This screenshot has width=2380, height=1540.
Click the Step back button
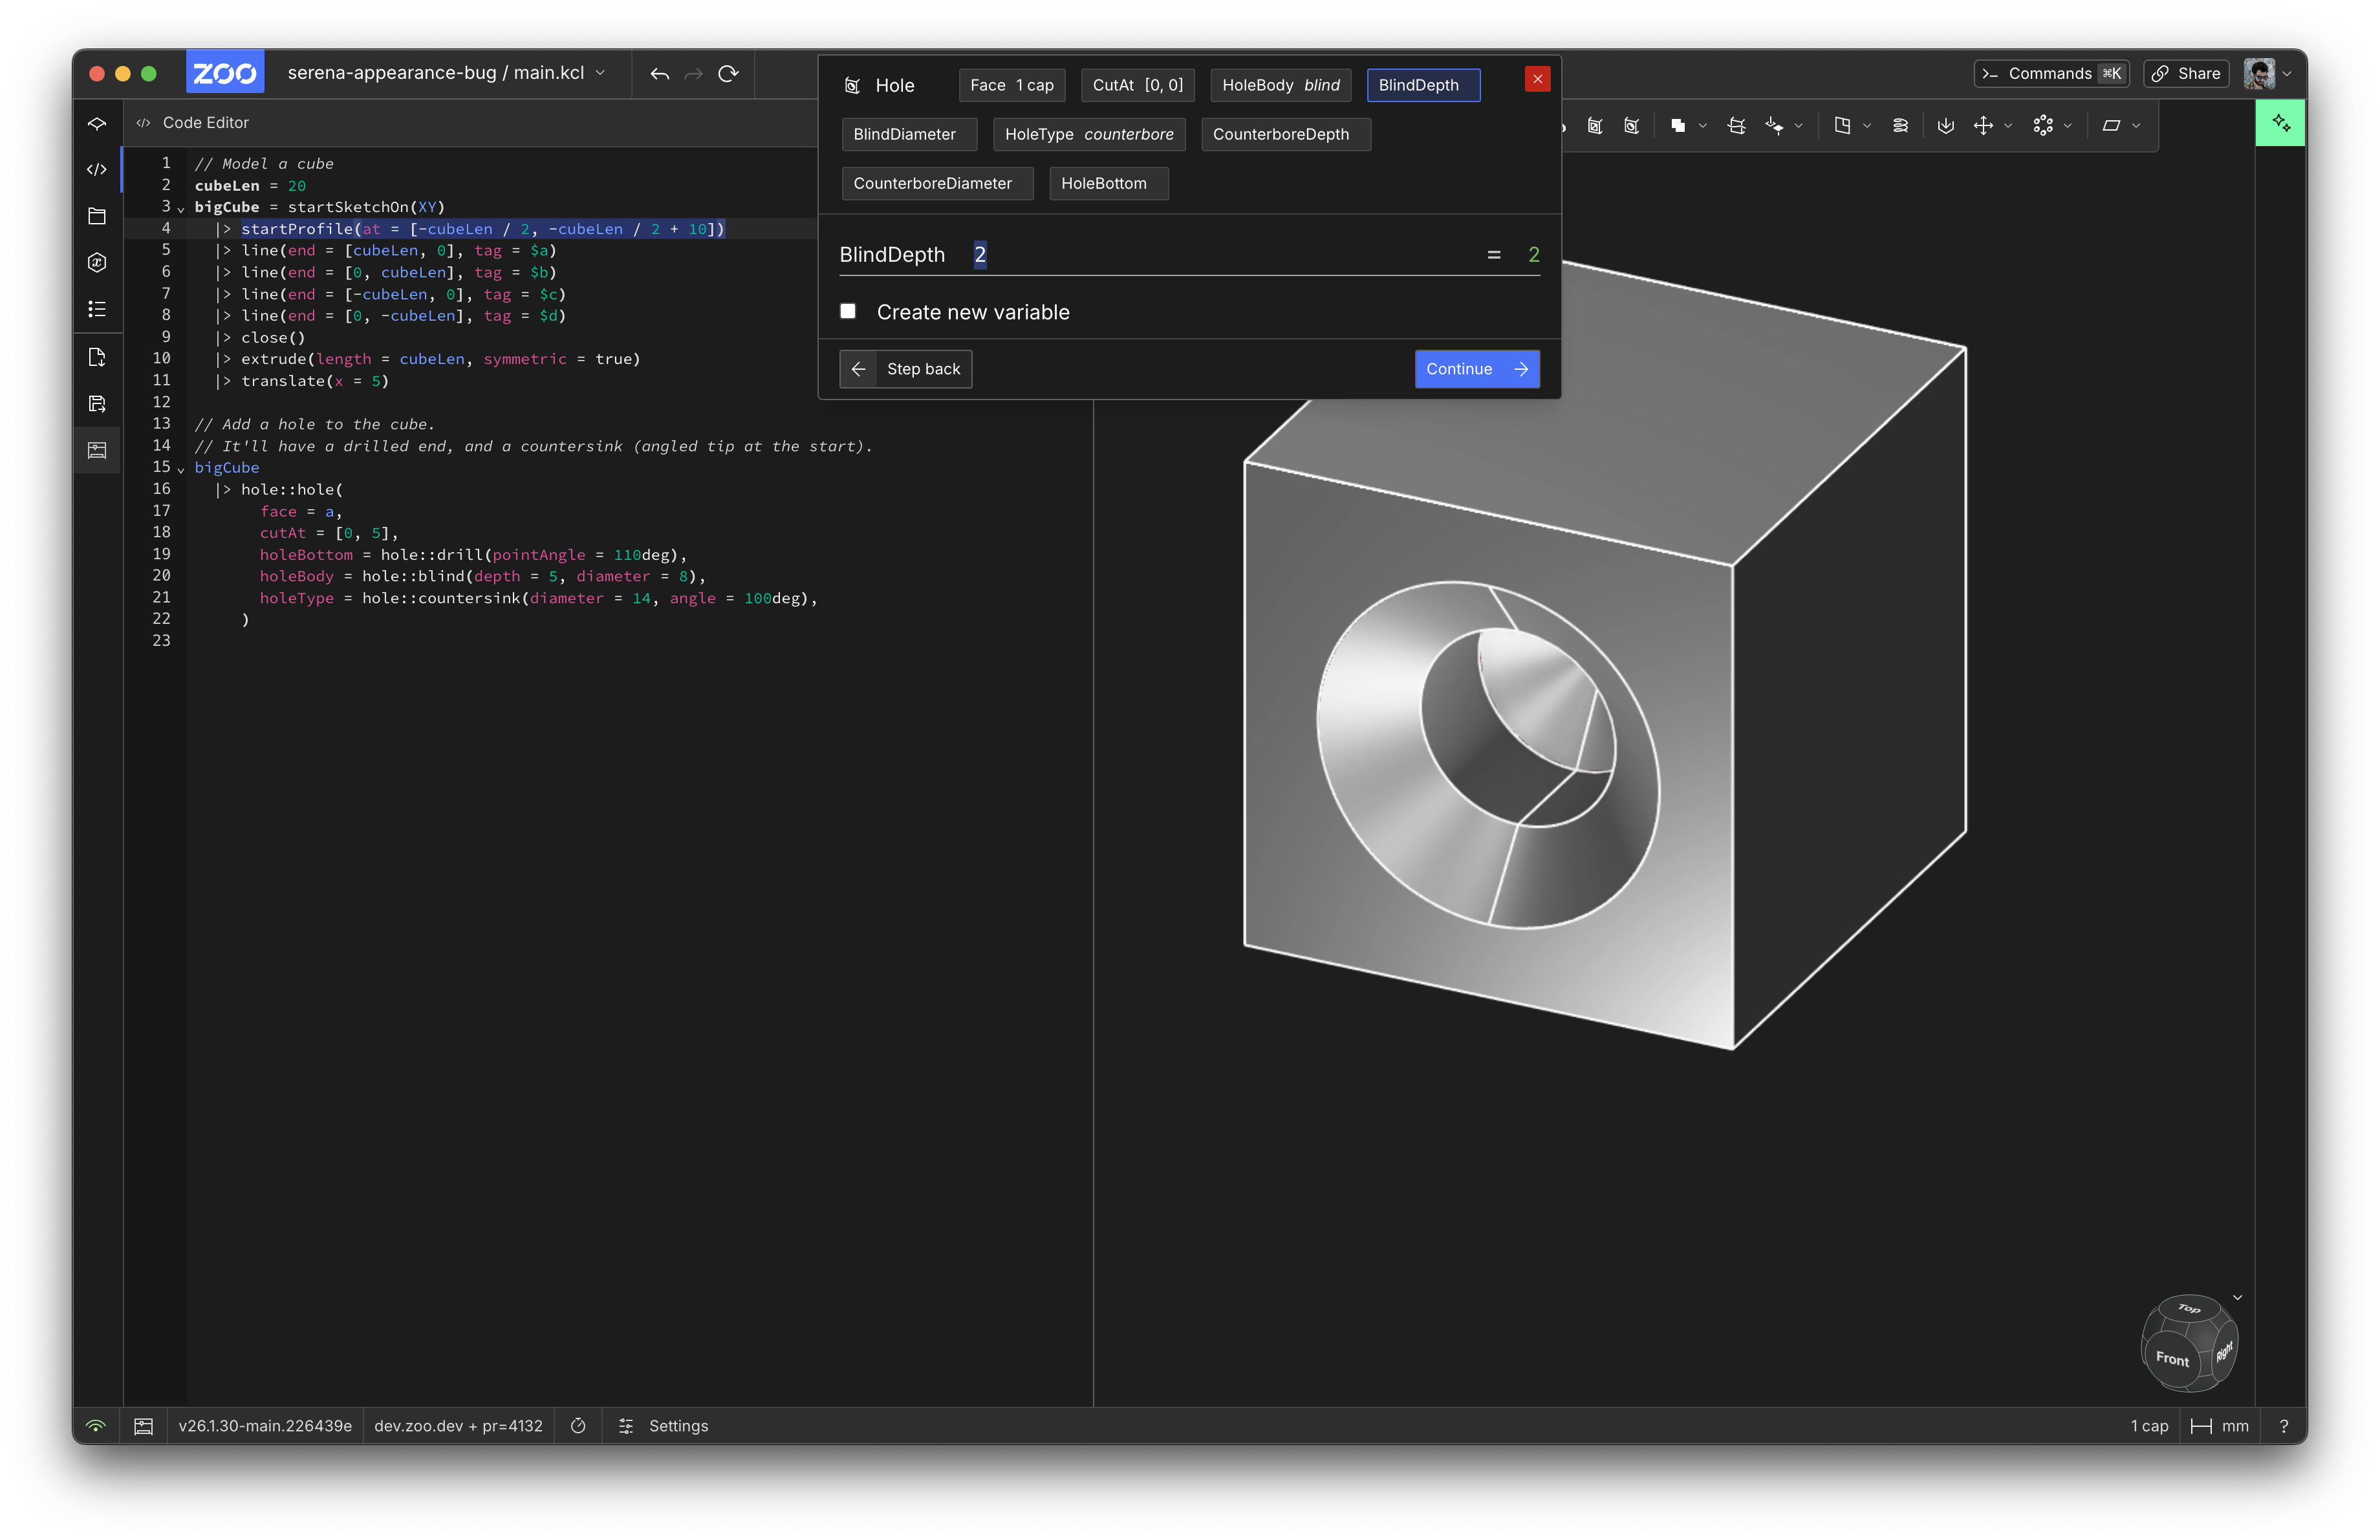(x=905, y=369)
